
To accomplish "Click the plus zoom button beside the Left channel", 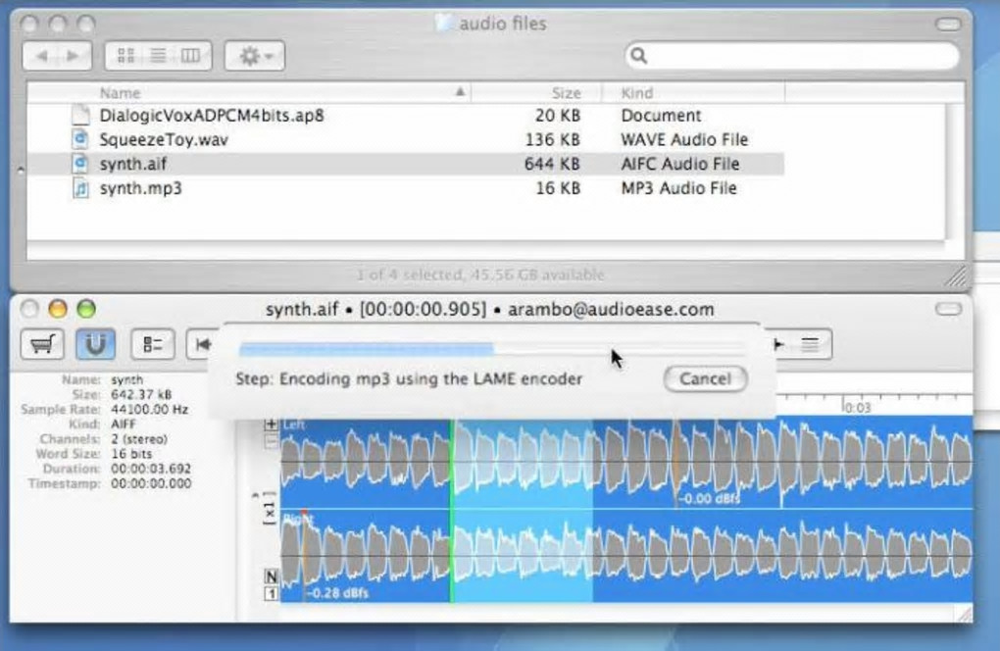I will pyautogui.click(x=271, y=424).
